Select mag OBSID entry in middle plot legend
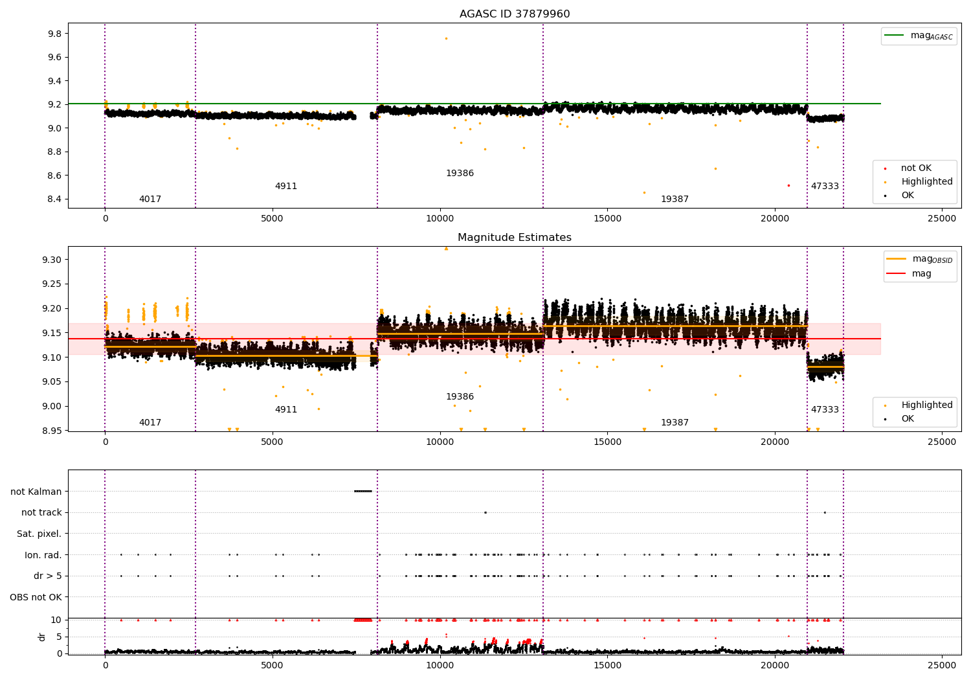 coord(920,259)
